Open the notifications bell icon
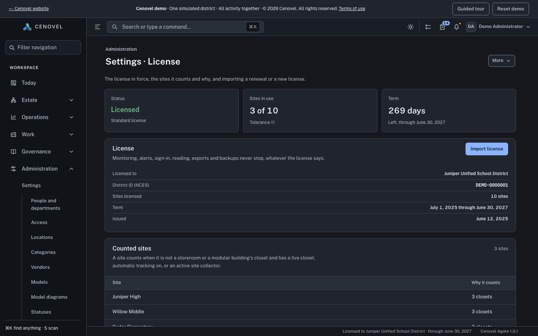 [457, 27]
